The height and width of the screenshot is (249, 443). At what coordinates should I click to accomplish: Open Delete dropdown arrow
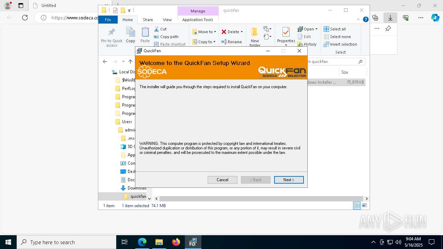[242, 32]
